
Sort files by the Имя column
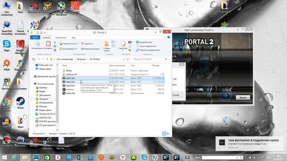65,65
